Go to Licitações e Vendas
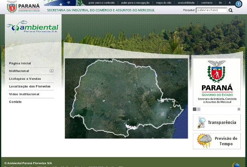Viewport: 247px width, 167px height. click(25, 79)
